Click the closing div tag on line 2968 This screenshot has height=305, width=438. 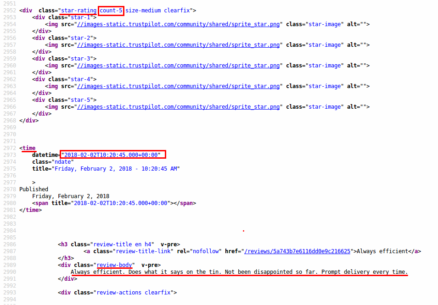pos(29,121)
